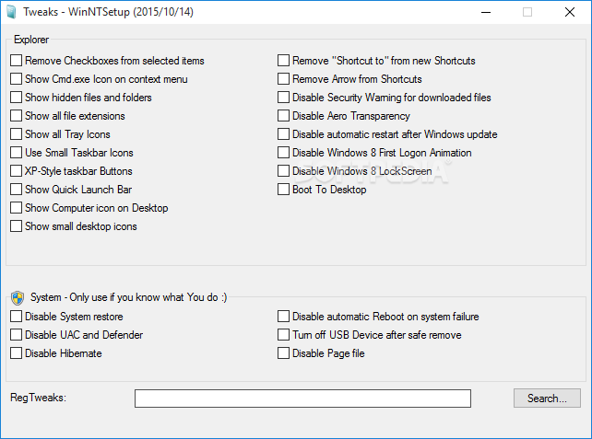Check Disable System restore
Image resolution: width=592 pixels, height=439 pixels.
17,317
